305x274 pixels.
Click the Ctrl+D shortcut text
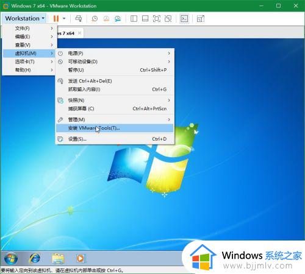[159, 139]
